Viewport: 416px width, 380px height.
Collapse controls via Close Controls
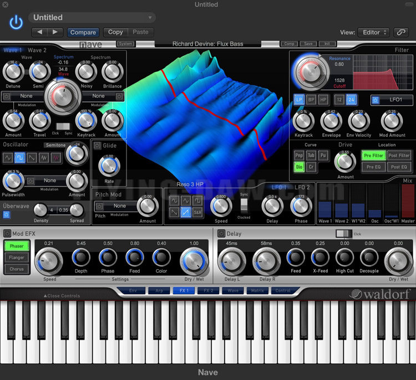tap(62, 296)
